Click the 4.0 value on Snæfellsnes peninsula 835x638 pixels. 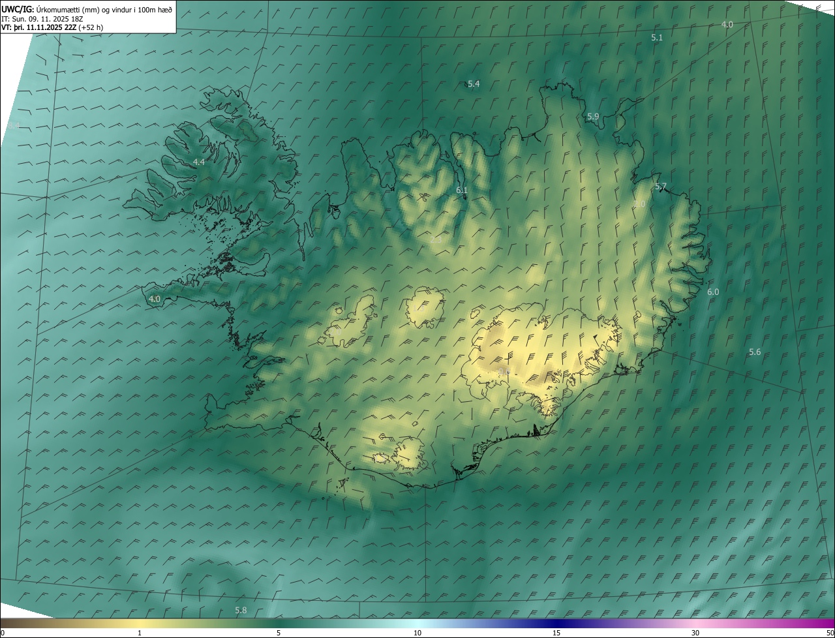click(x=155, y=299)
